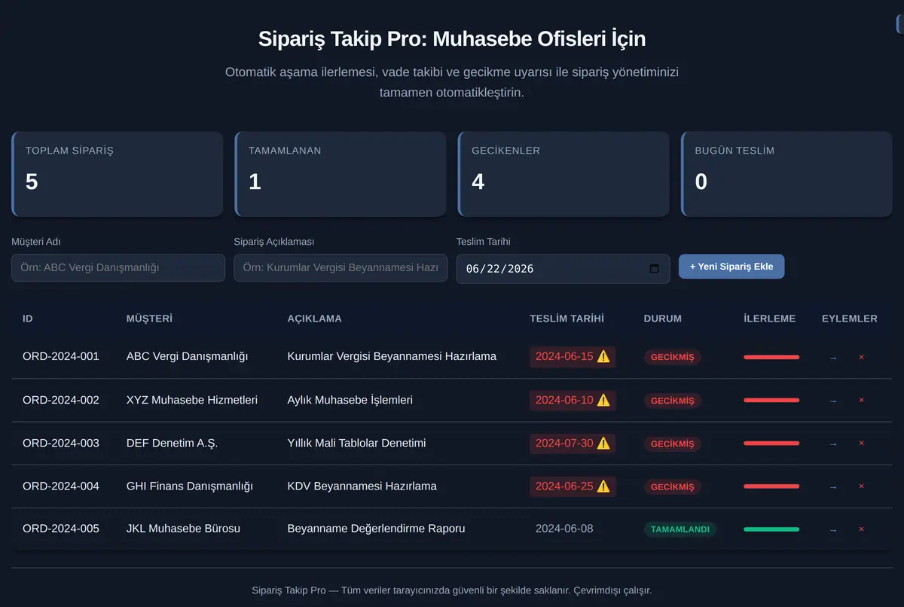Click warning icon beside 2024-06-25 date
904x607 pixels.
click(603, 486)
